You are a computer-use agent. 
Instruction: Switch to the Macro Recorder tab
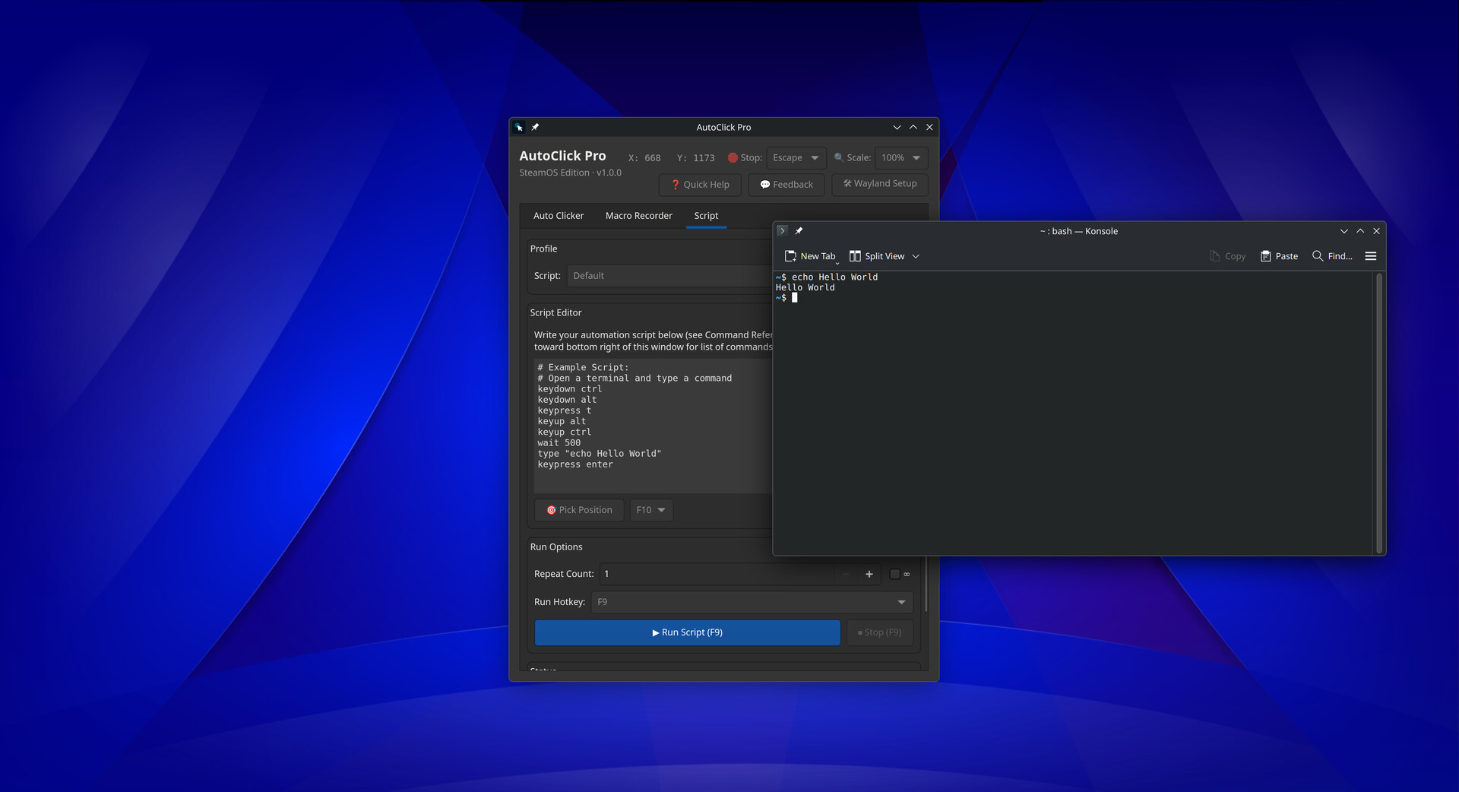pos(638,216)
